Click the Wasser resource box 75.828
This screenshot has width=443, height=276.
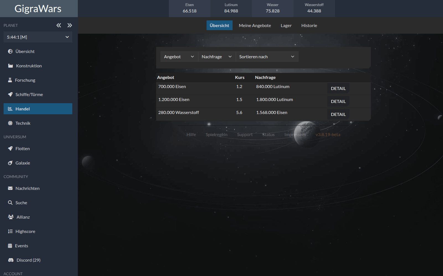[x=273, y=8]
